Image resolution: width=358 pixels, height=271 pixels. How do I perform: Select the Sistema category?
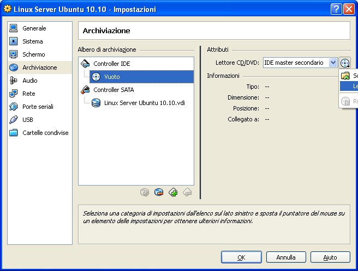(x=40, y=41)
